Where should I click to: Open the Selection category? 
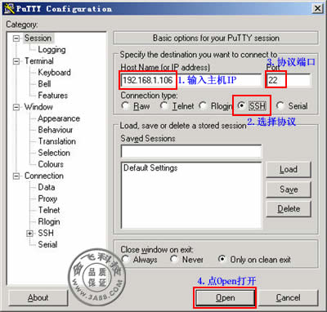point(54,153)
